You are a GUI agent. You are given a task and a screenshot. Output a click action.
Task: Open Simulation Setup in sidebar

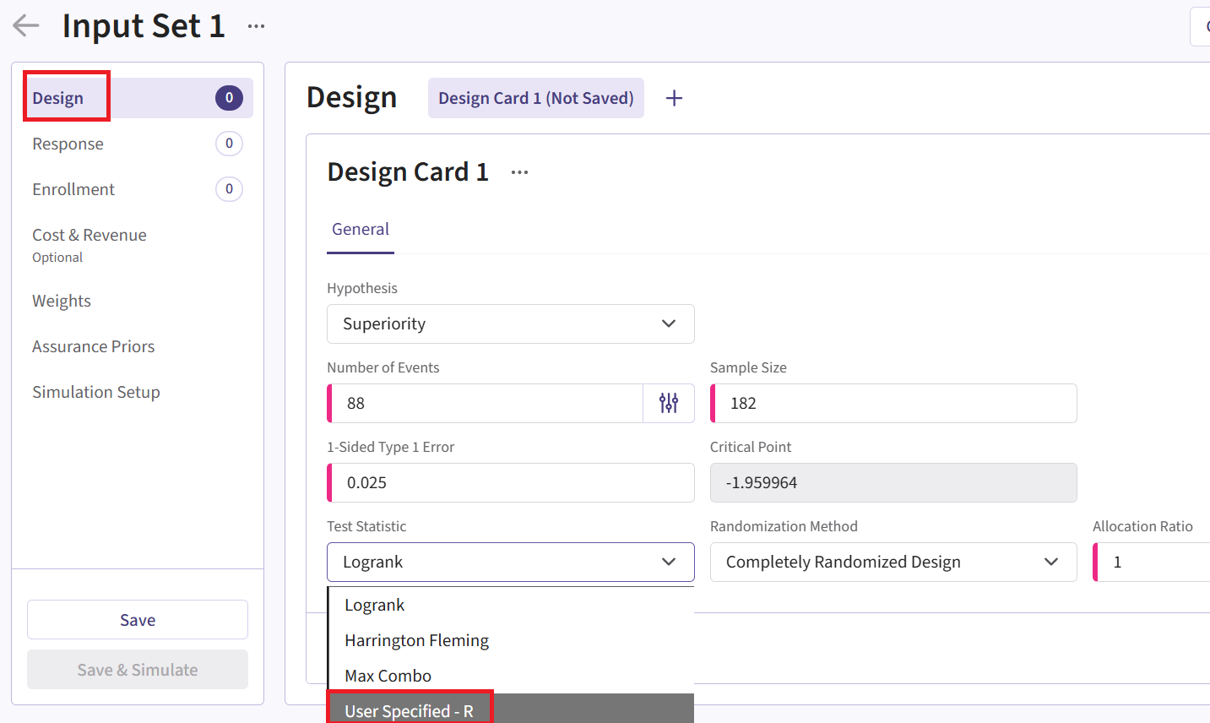96,392
